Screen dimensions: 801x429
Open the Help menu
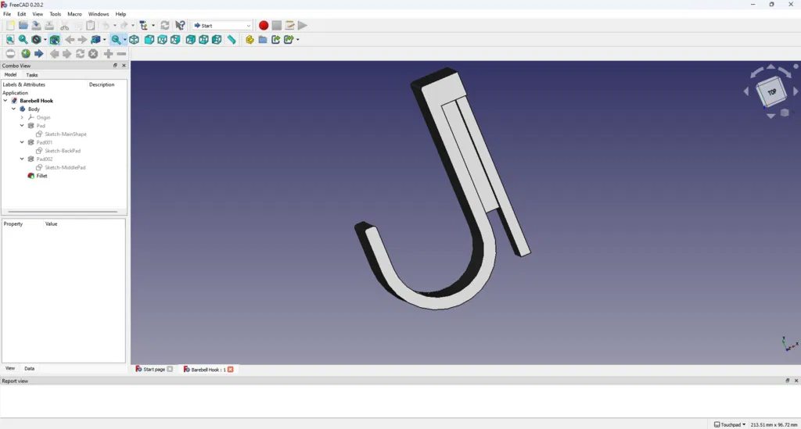tap(120, 14)
